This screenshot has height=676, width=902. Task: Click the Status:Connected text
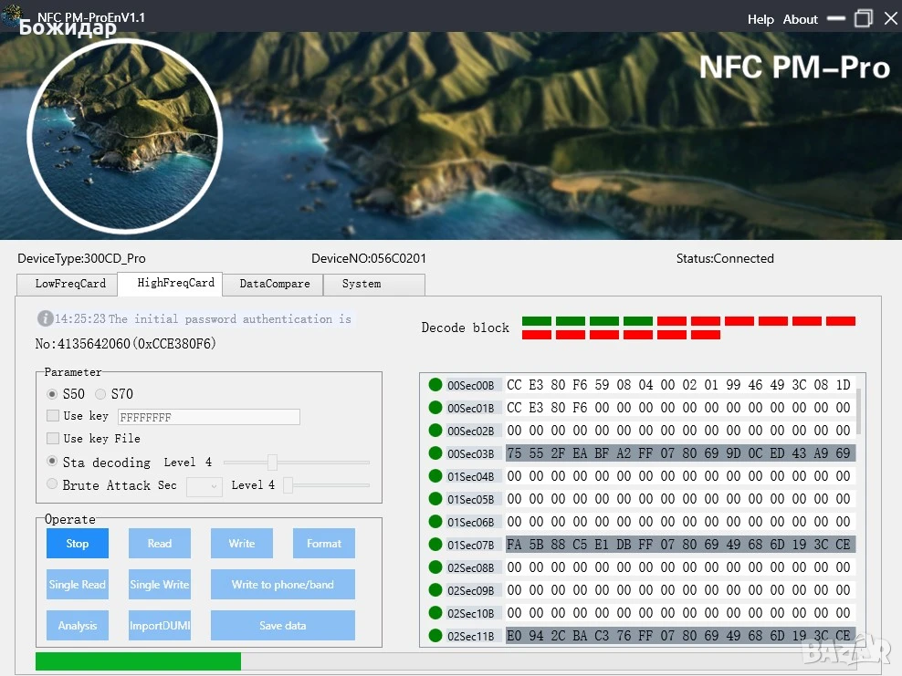pos(725,258)
